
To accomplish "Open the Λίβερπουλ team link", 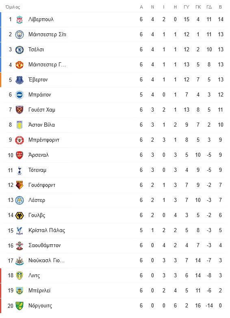I will pos(41,20).
